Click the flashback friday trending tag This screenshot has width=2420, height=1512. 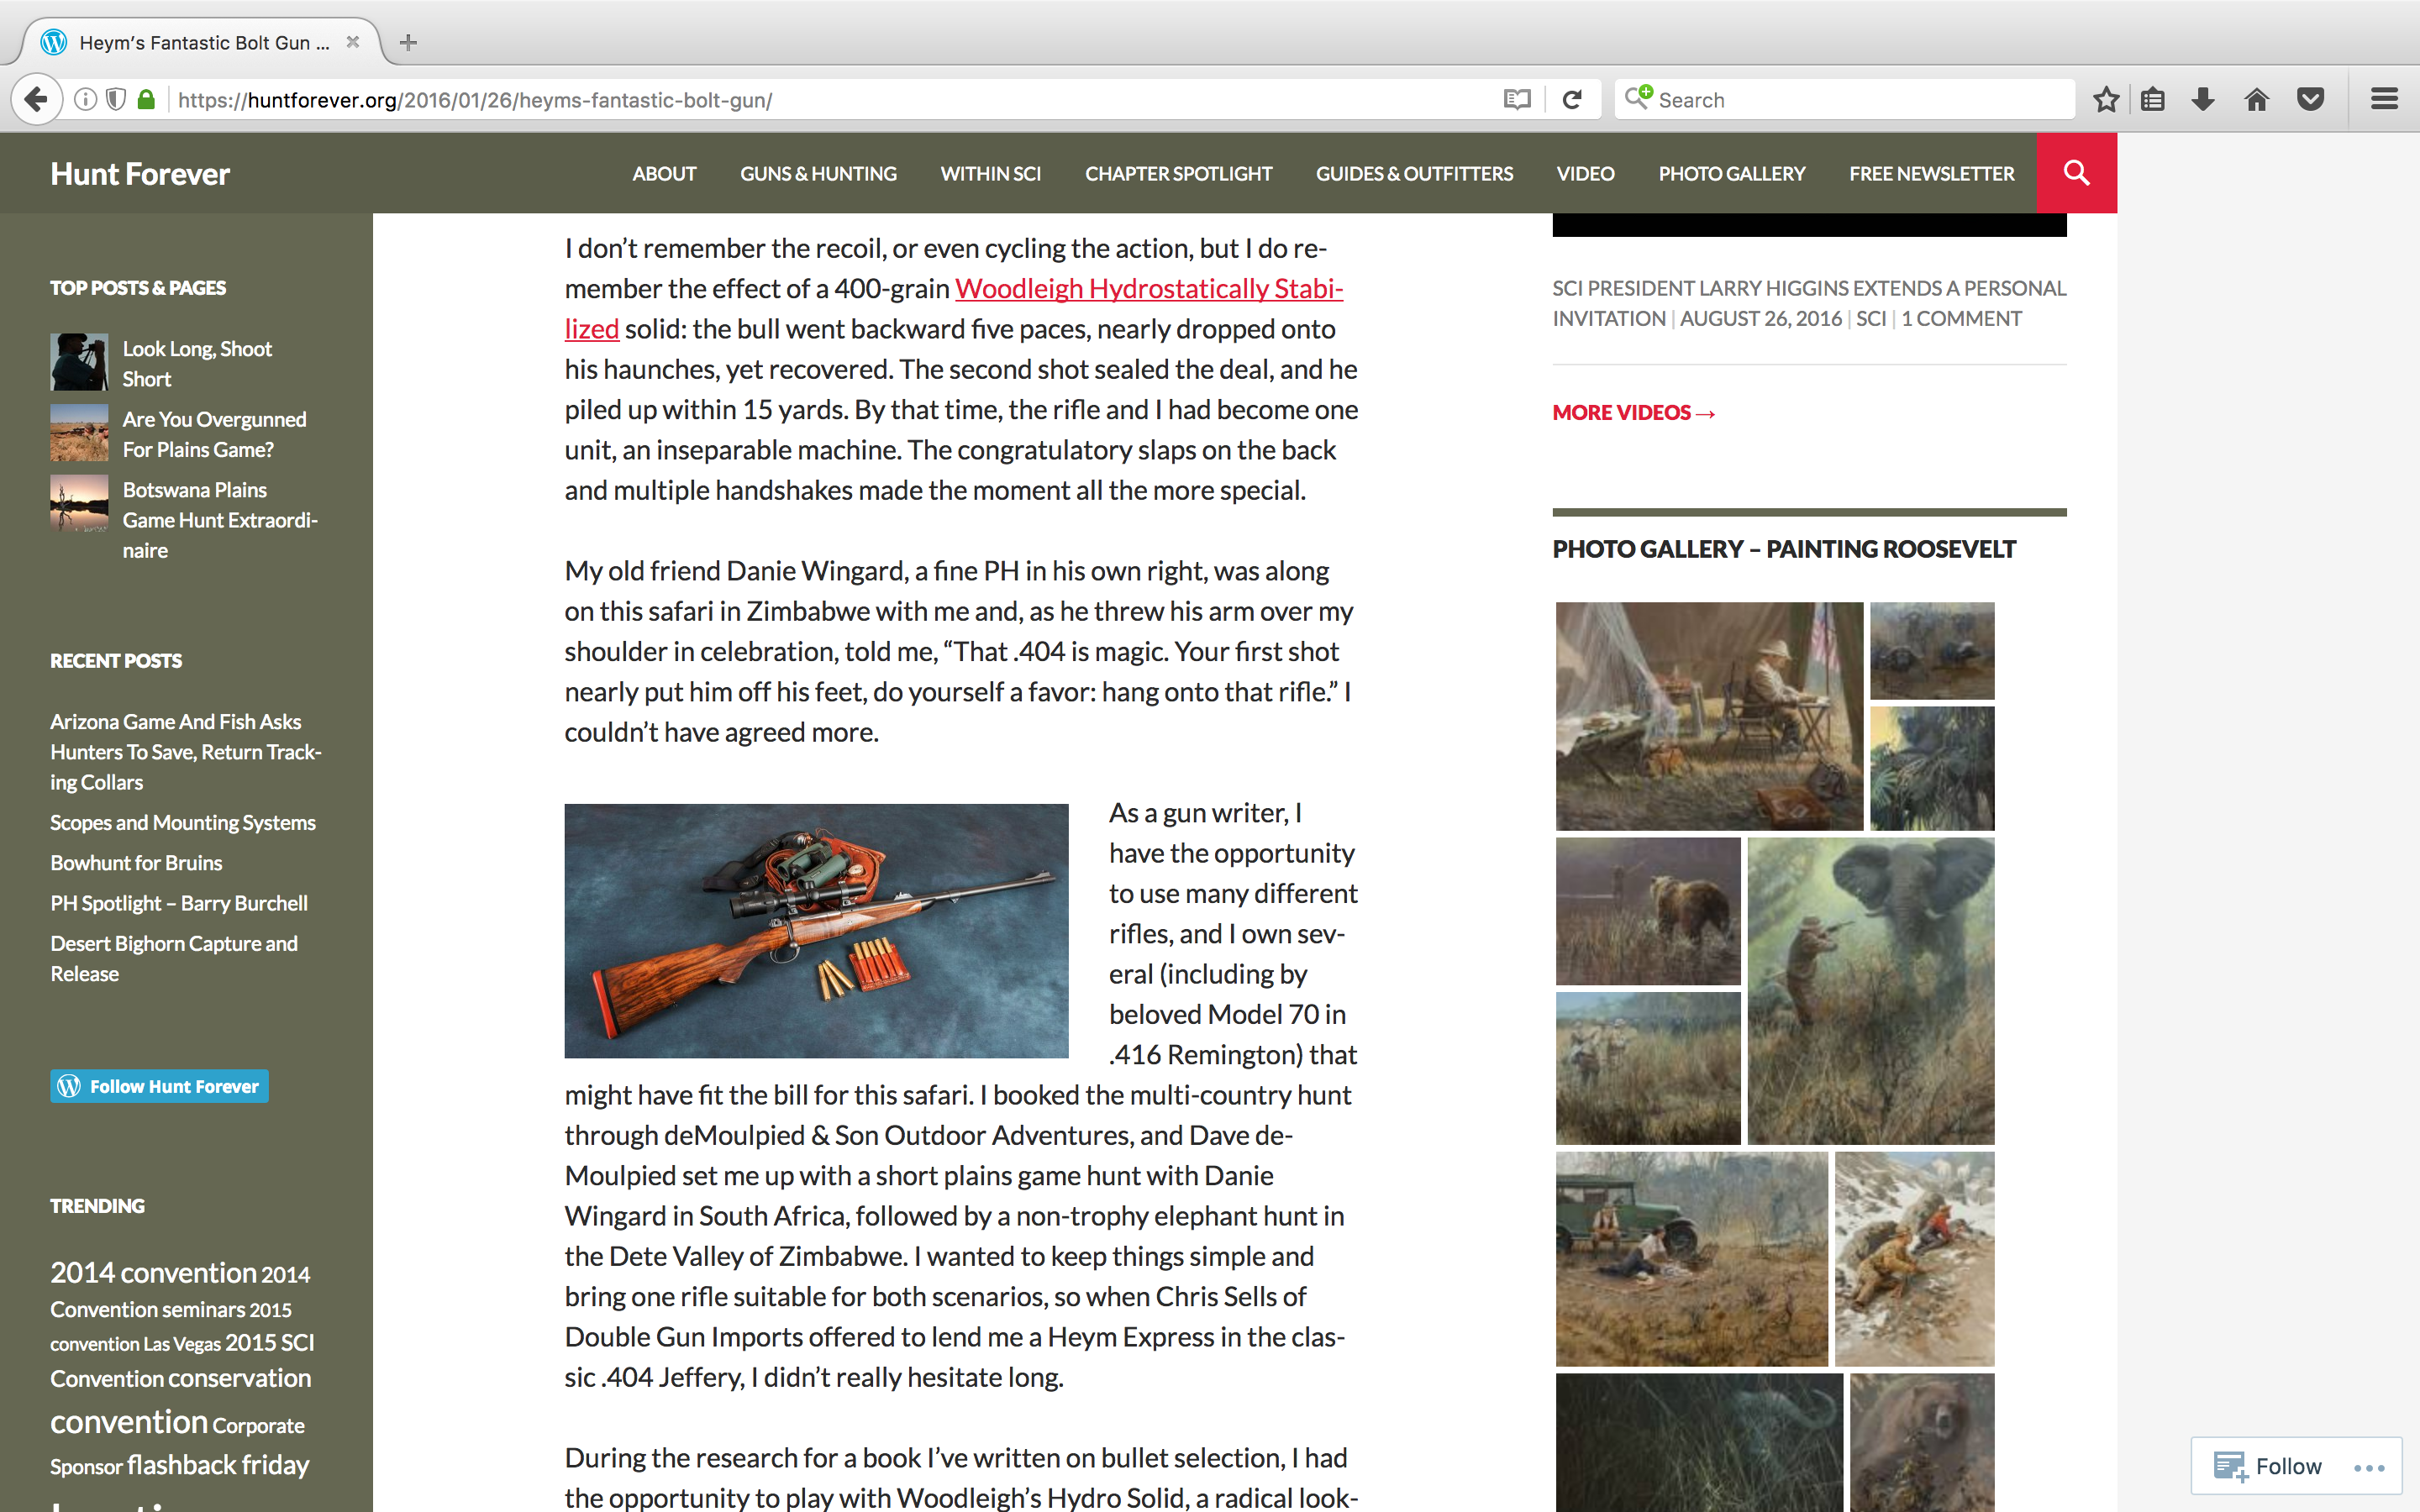[x=218, y=1465]
